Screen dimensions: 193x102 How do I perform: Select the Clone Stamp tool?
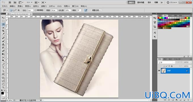pos(3,45)
